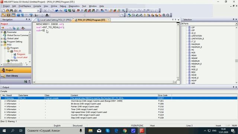The width and height of the screenshot is (238, 134).
Task: Open Chrome from the Windows taskbar
Action: point(125,131)
